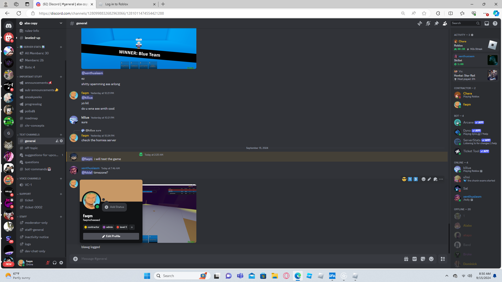Go to Discord direct messages home
This screenshot has width=502, height=282.
(9, 26)
